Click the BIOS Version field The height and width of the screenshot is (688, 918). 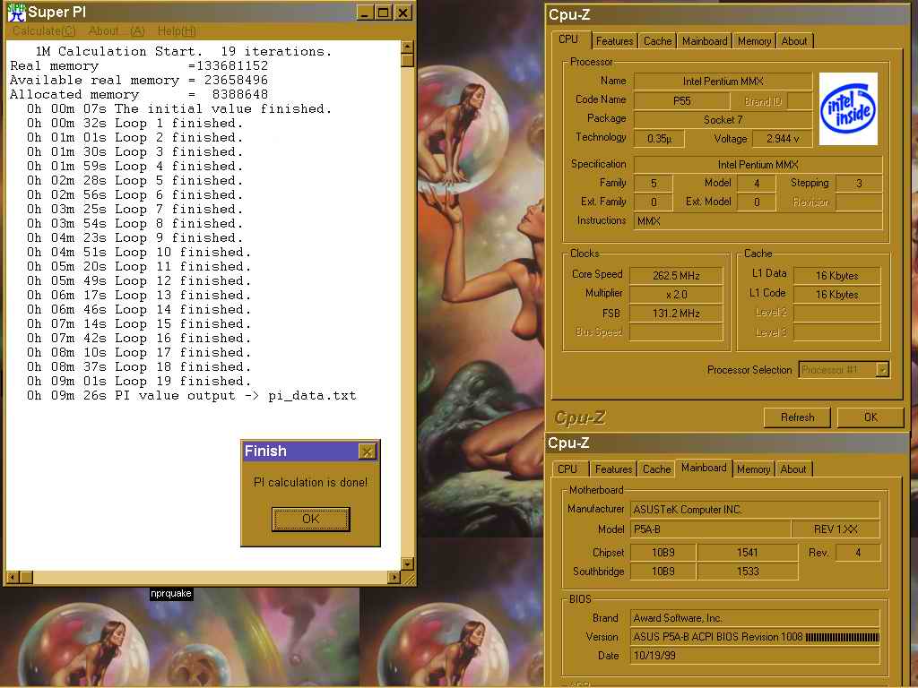755,637
